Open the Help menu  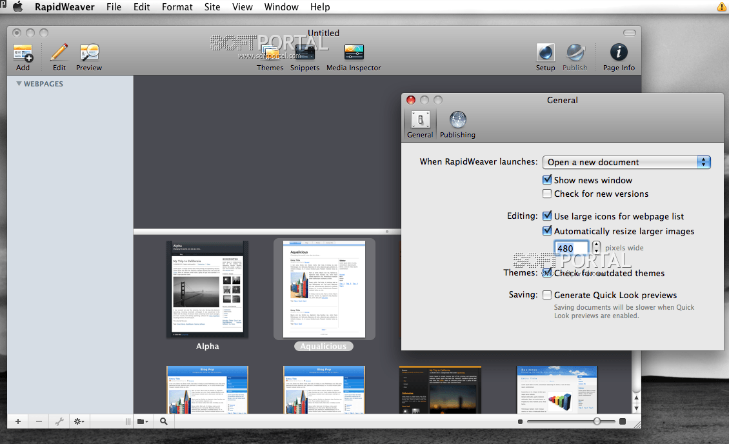(x=320, y=7)
